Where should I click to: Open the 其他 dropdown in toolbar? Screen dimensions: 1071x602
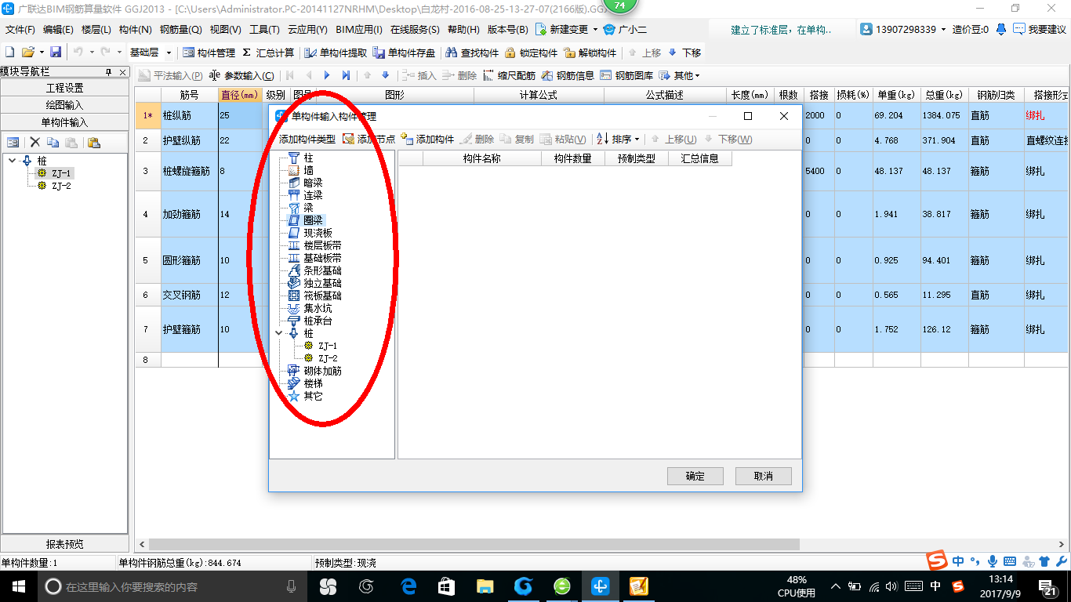click(x=680, y=75)
